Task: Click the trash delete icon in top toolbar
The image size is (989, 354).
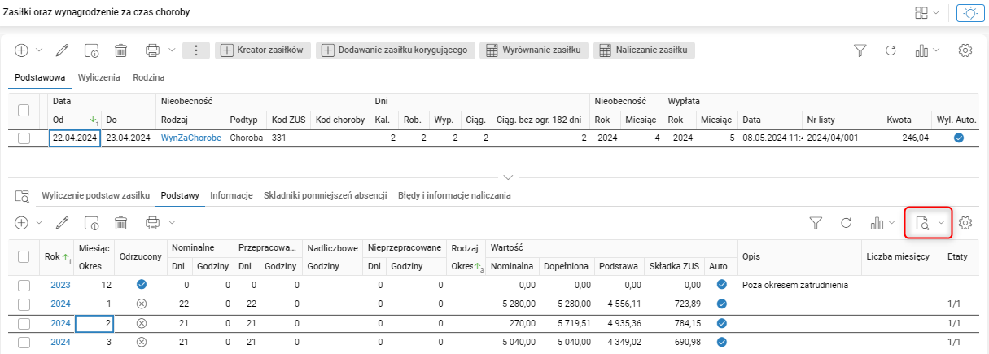Action: (120, 50)
